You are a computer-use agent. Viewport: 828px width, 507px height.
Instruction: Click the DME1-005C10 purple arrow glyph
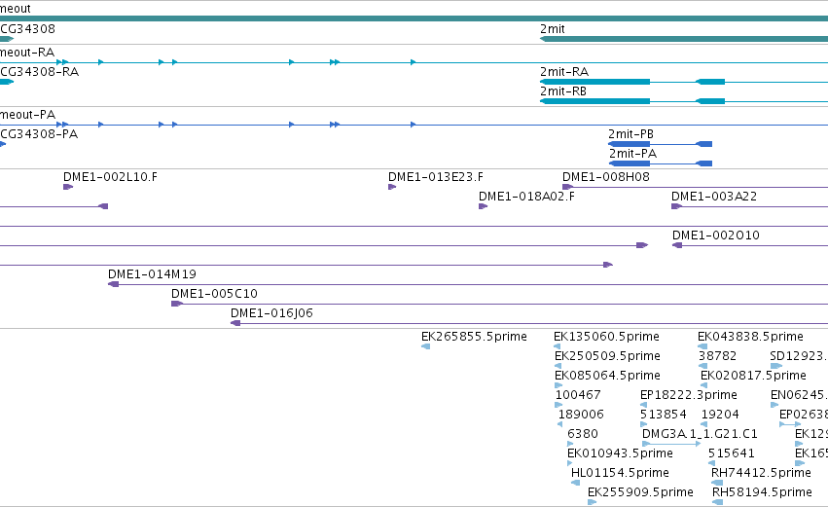[x=176, y=304]
